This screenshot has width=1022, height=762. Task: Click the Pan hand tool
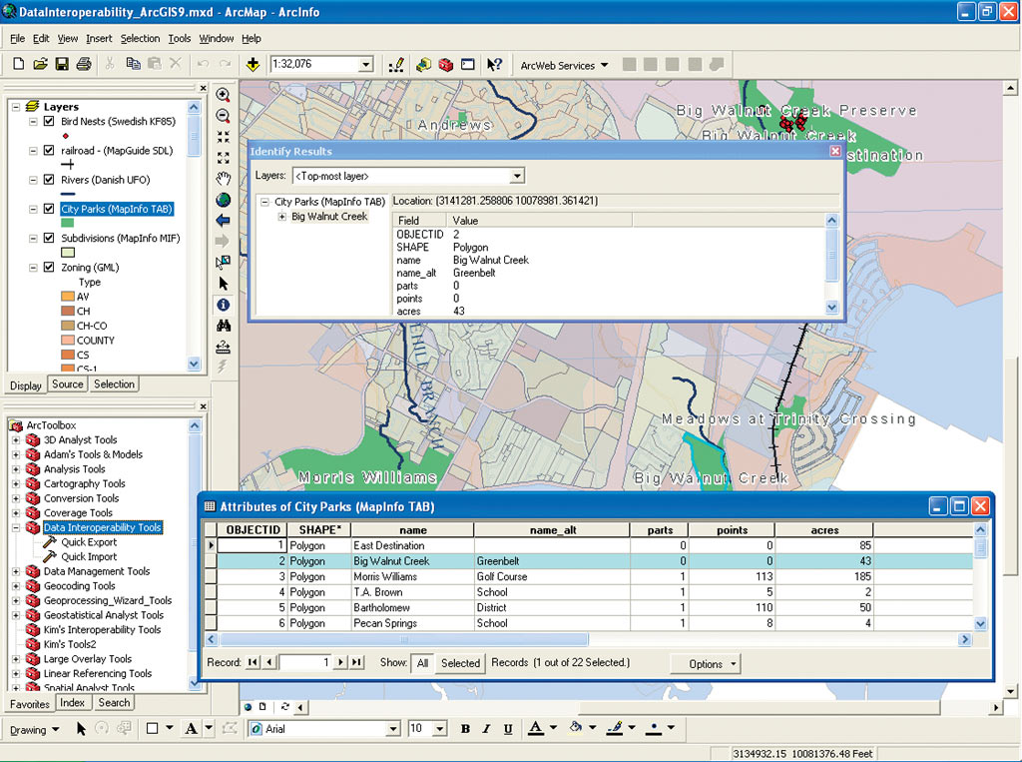pyautogui.click(x=223, y=178)
